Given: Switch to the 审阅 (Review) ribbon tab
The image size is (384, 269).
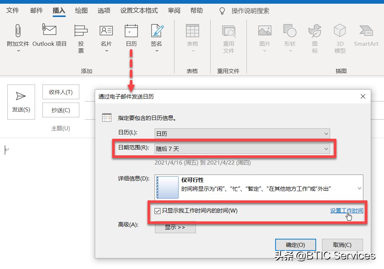Looking at the screenshot, I should click(174, 10).
